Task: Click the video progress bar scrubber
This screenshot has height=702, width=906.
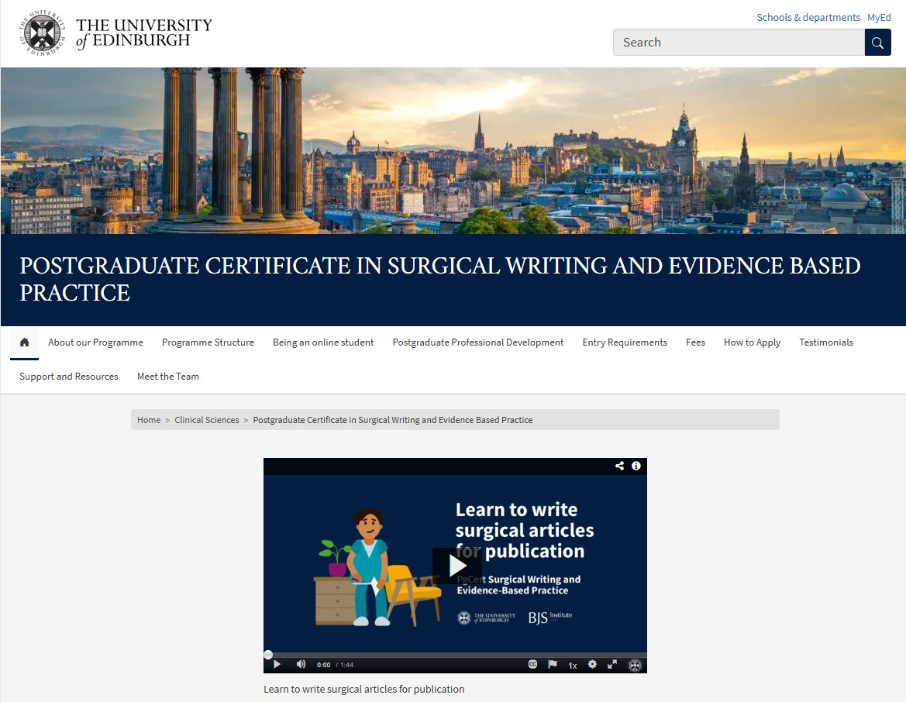Action: point(268,655)
